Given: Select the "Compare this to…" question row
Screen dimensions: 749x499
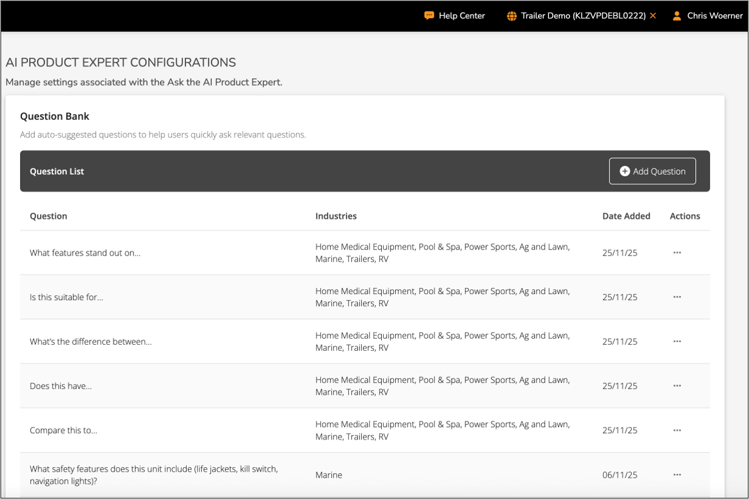Looking at the screenshot, I should coord(63,431).
